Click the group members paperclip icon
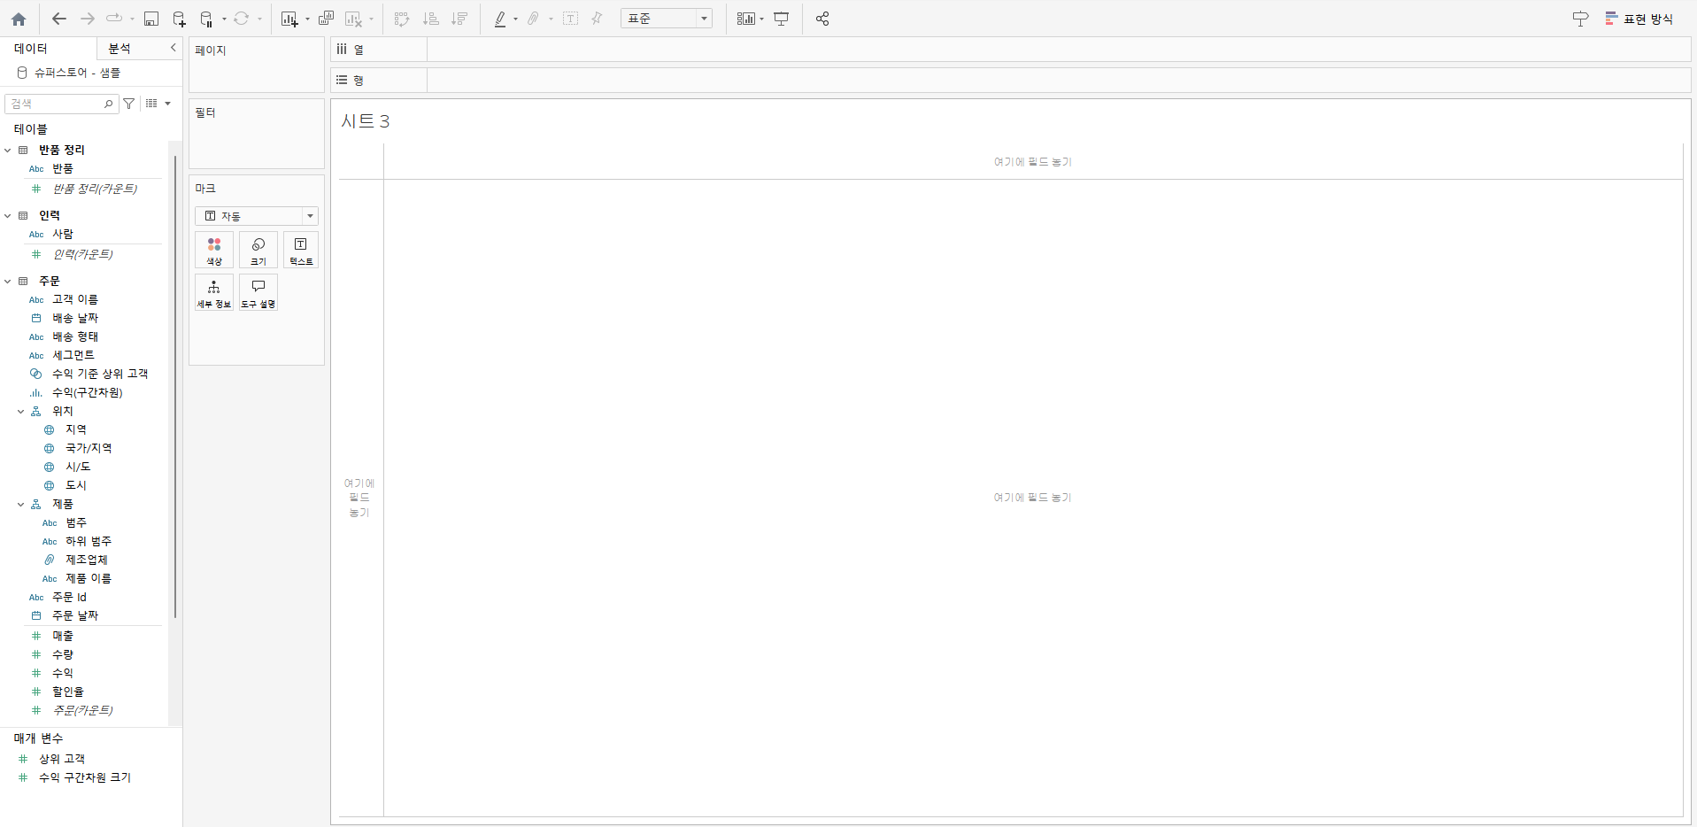This screenshot has width=1697, height=827. click(533, 19)
